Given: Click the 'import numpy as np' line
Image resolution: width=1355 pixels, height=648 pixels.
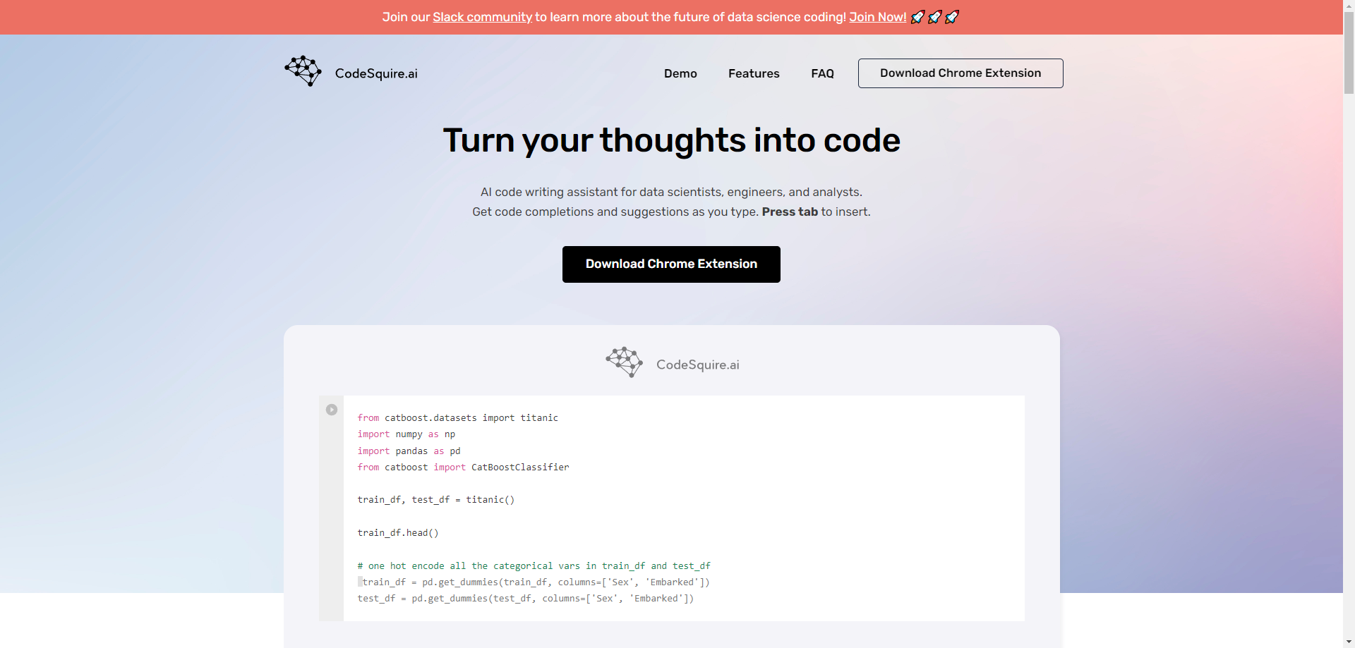Looking at the screenshot, I should coord(406,434).
